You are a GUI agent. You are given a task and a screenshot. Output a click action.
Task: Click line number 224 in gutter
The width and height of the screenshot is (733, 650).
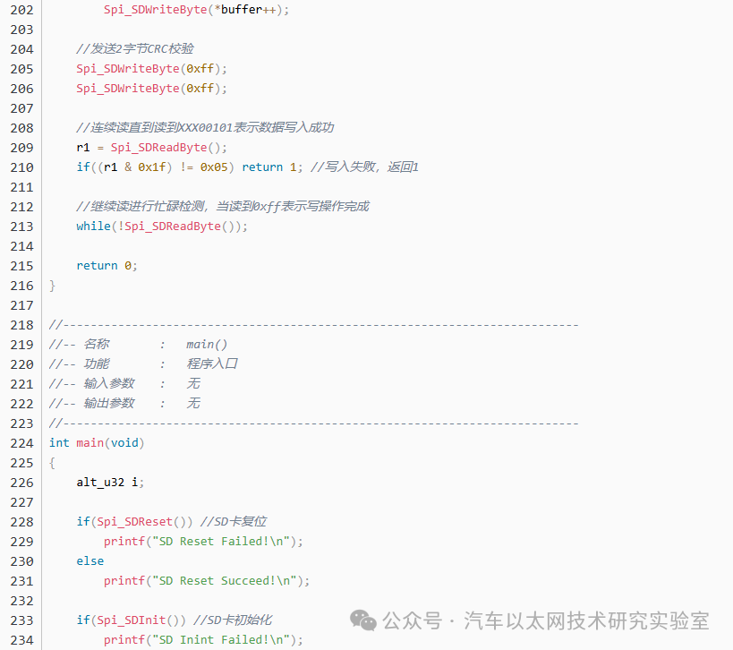pyautogui.click(x=21, y=443)
